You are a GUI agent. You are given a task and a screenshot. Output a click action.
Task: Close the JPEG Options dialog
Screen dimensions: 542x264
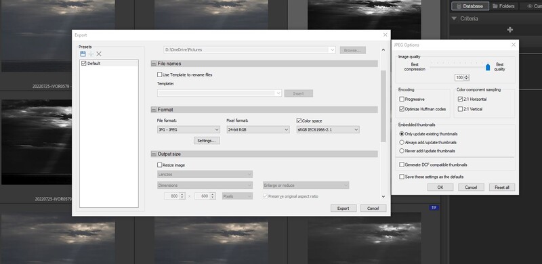(x=514, y=45)
